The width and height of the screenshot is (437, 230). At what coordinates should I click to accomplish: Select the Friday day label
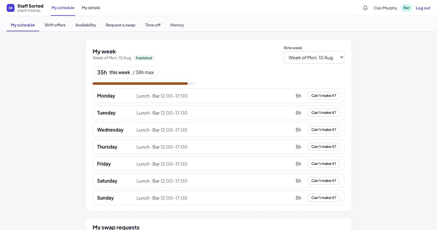point(104,164)
